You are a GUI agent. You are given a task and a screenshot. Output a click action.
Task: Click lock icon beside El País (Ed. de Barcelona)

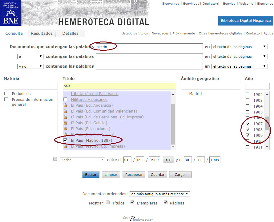click(65, 117)
